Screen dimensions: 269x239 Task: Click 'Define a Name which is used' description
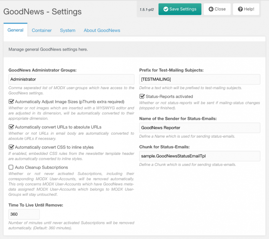[187, 136]
